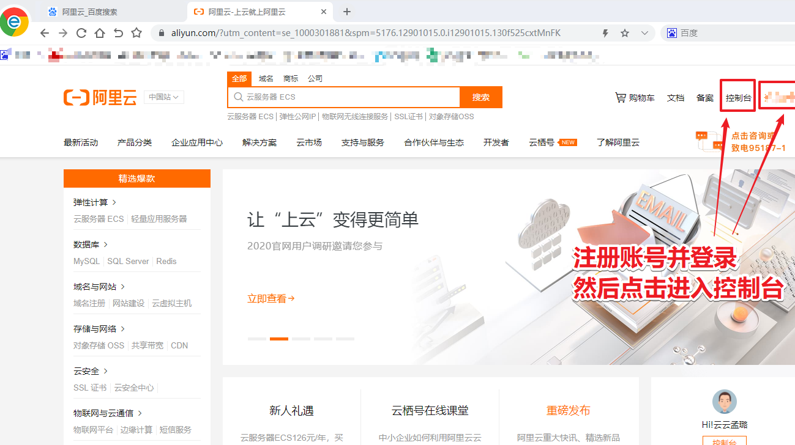Reload the page with the refresh icon
The width and height of the screenshot is (795, 445).
[81, 32]
